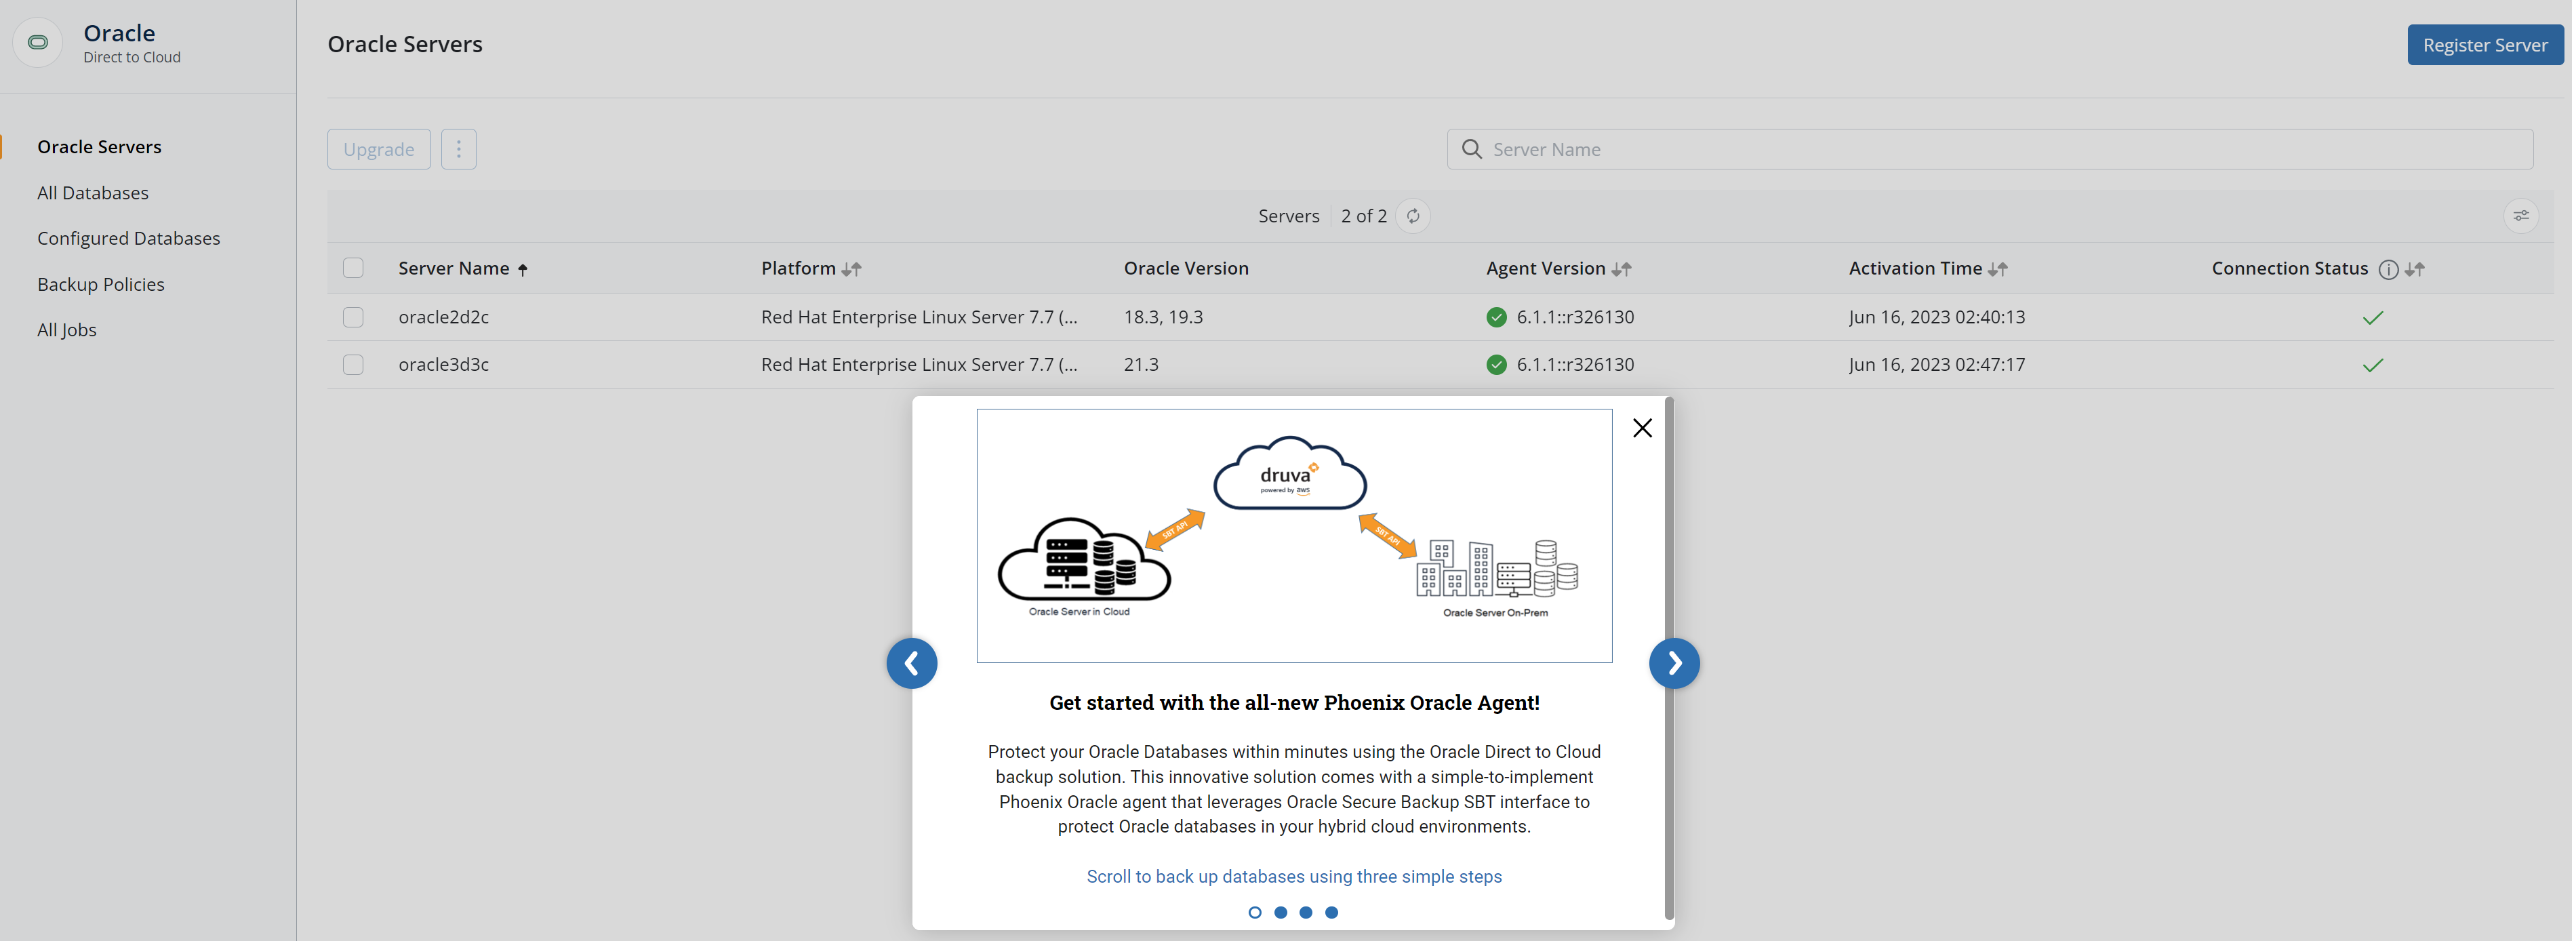Jump to the last carousel dot

(1333, 913)
